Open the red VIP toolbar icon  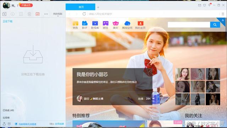point(38,14)
